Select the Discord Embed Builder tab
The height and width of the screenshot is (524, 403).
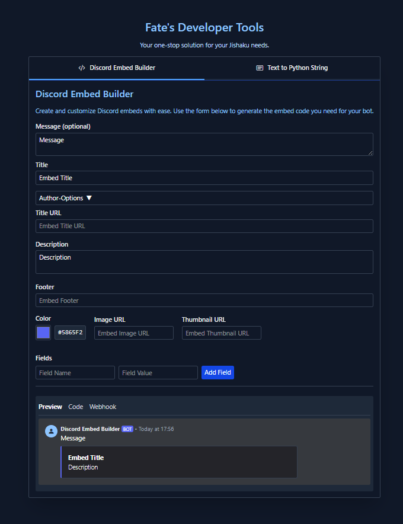[117, 68]
